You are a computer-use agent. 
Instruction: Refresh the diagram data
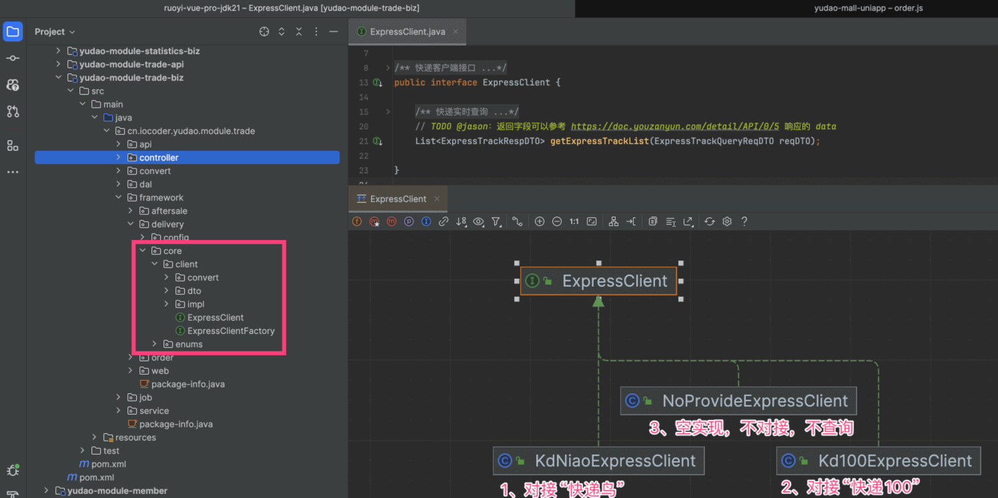[709, 221]
